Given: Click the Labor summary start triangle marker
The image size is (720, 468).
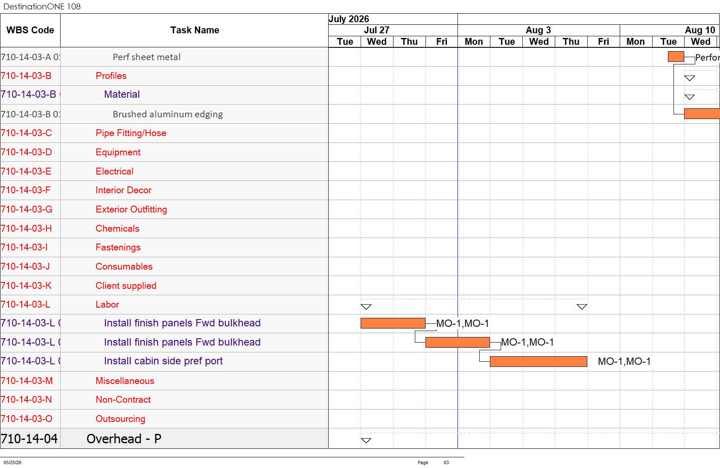Looking at the screenshot, I should tap(366, 307).
